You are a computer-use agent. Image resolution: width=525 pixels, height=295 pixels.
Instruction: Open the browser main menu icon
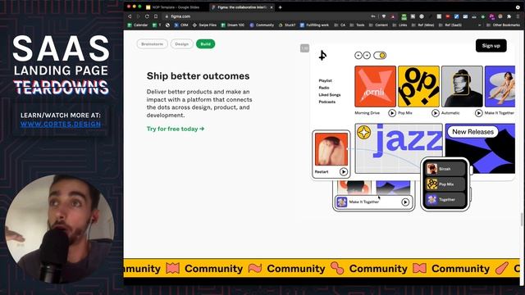[518, 16]
